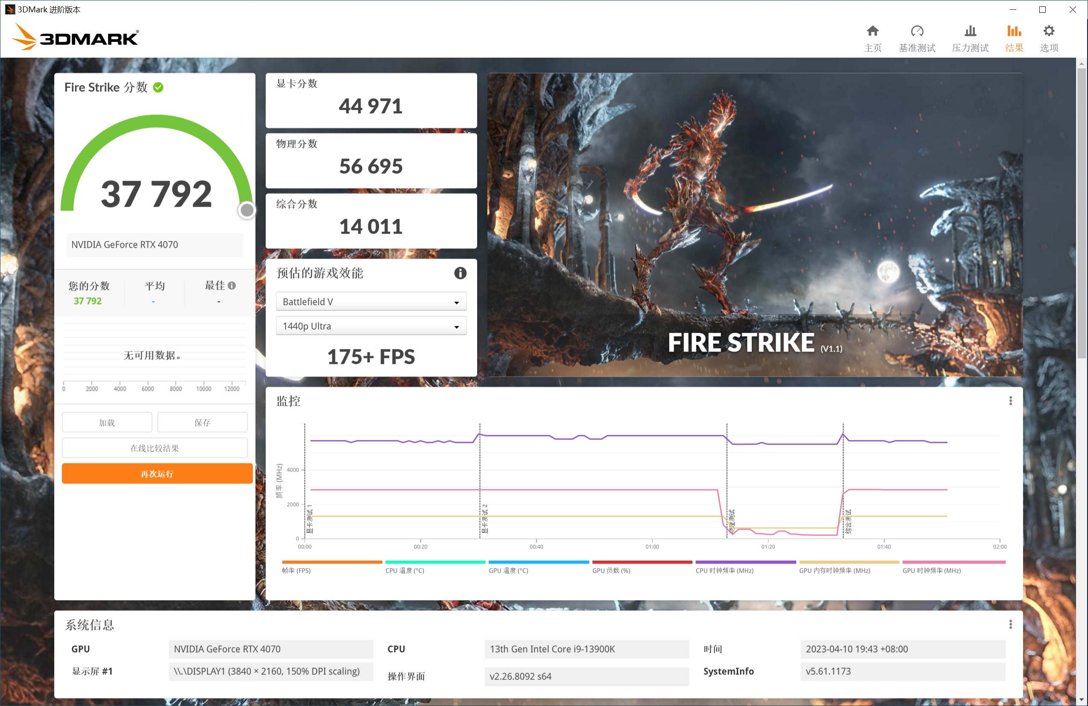Open the 基准测试 benchmarks gauge icon
Image resolution: width=1088 pixels, height=706 pixels.
917,31
